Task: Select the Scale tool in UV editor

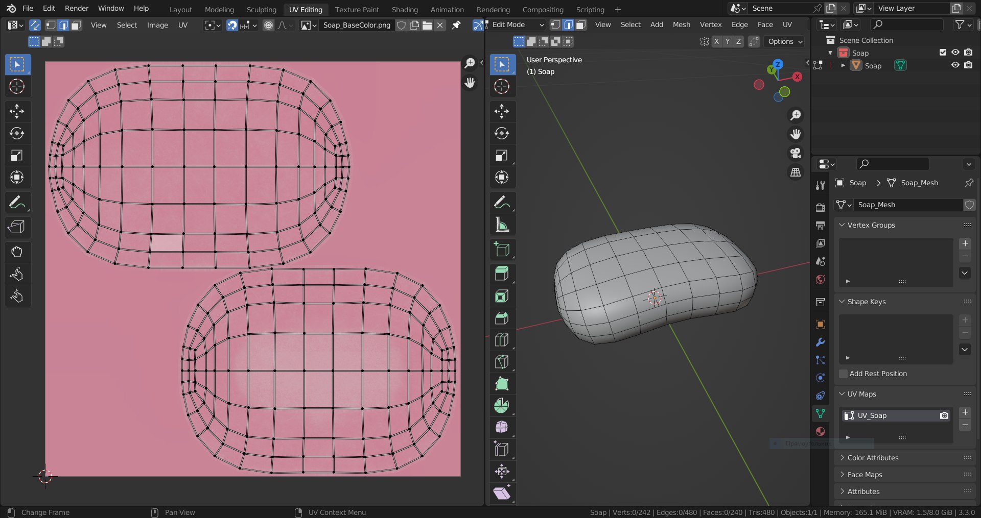Action: [x=17, y=155]
